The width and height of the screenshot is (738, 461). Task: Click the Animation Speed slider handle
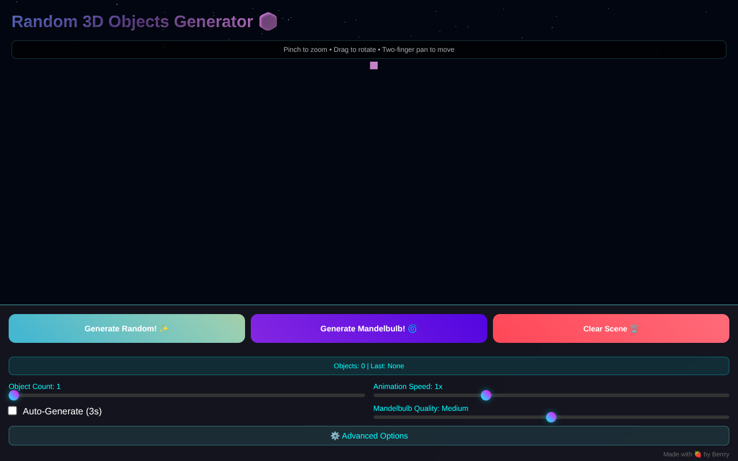coord(486,395)
